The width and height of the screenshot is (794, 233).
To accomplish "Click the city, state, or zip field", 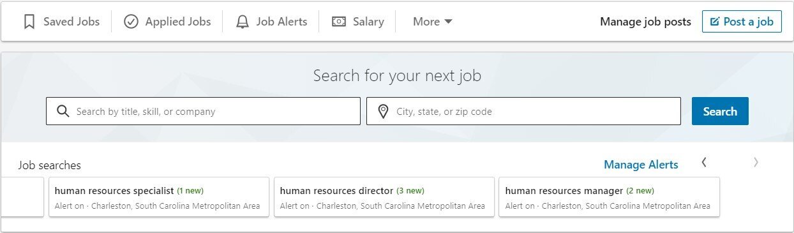I will pyautogui.click(x=523, y=111).
